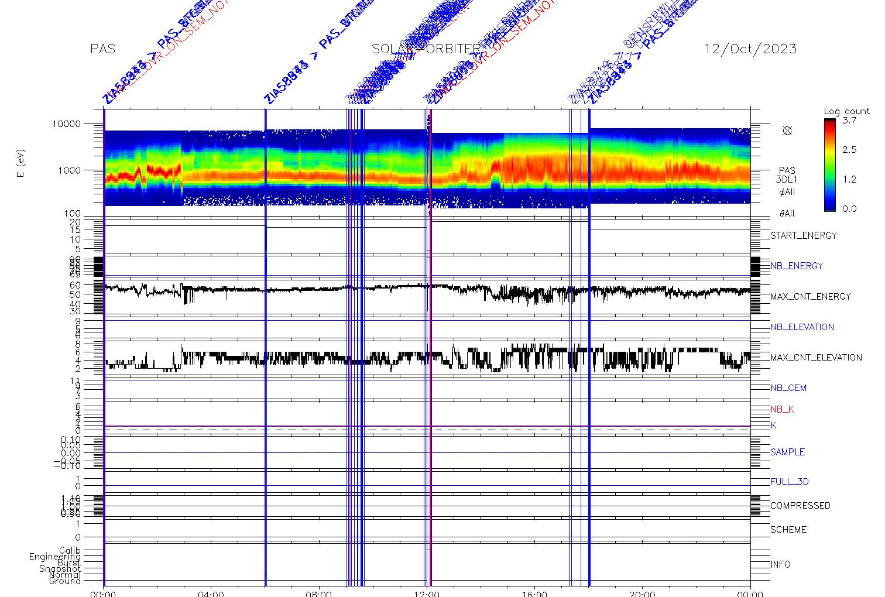Viewport: 885px width, 597px height.
Task: Click the 'Ground' mode label in INFO panel
Action: pos(65,581)
